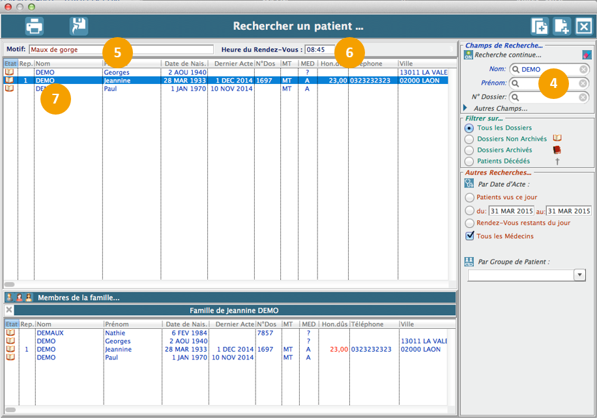
Task: Click the eraser icon to clear search fields
Action: [x=587, y=55]
